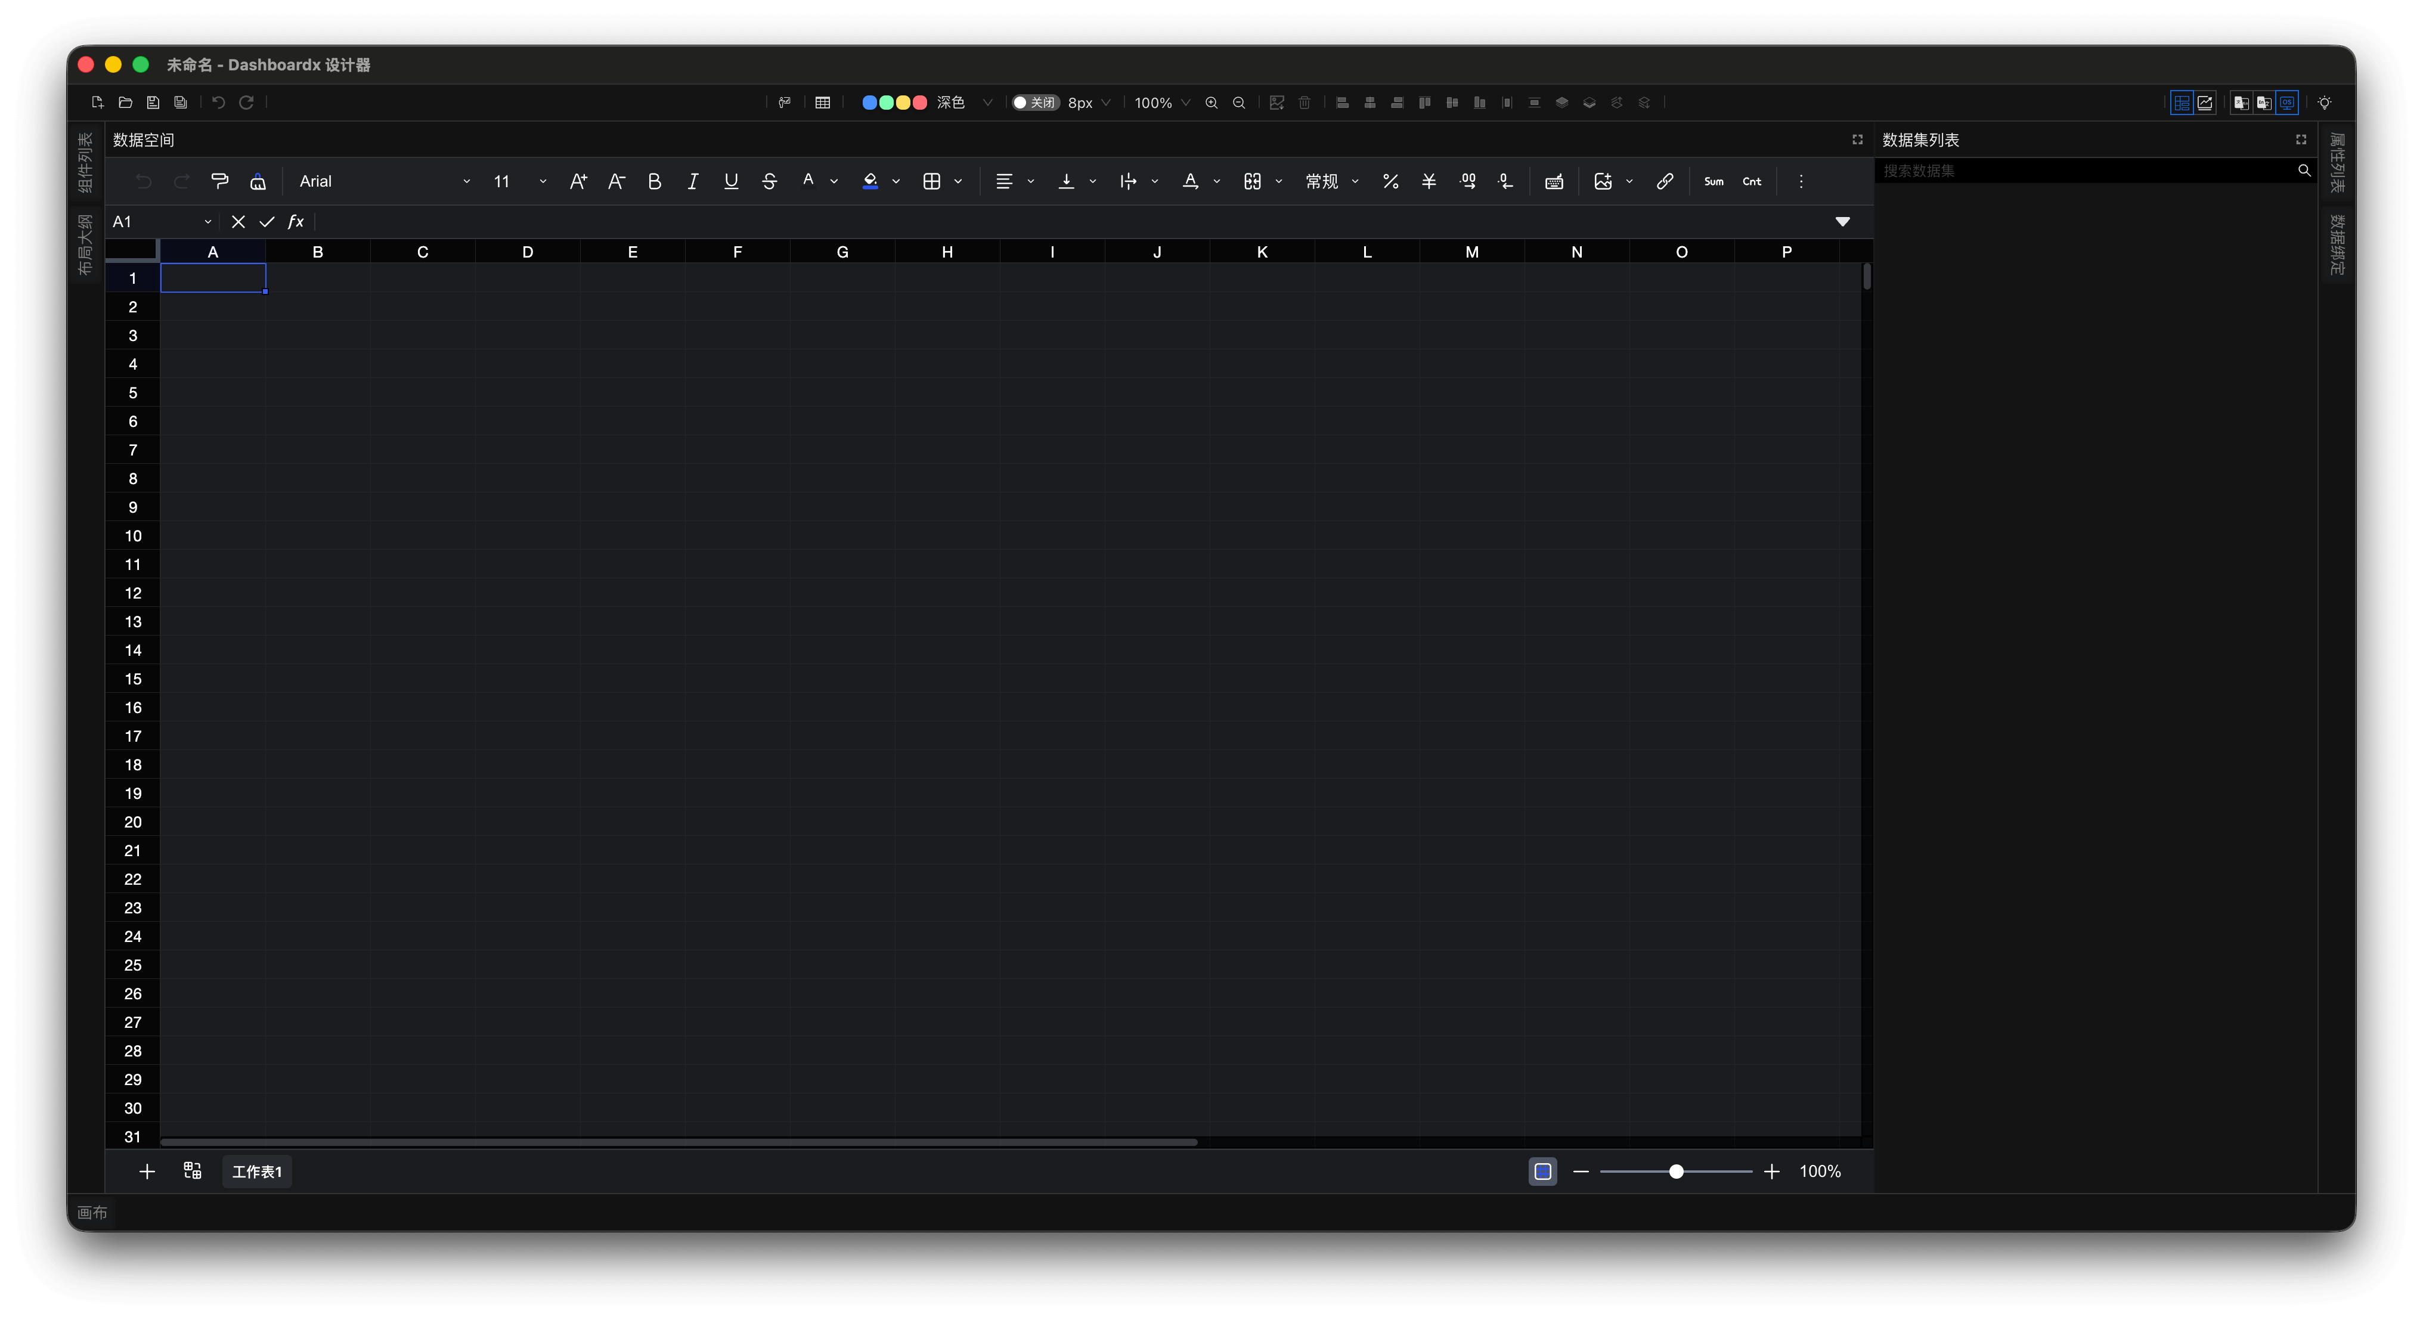Screen dimensions: 2423x1320
Task: Click the clear formatting broom icon
Action: (258, 182)
